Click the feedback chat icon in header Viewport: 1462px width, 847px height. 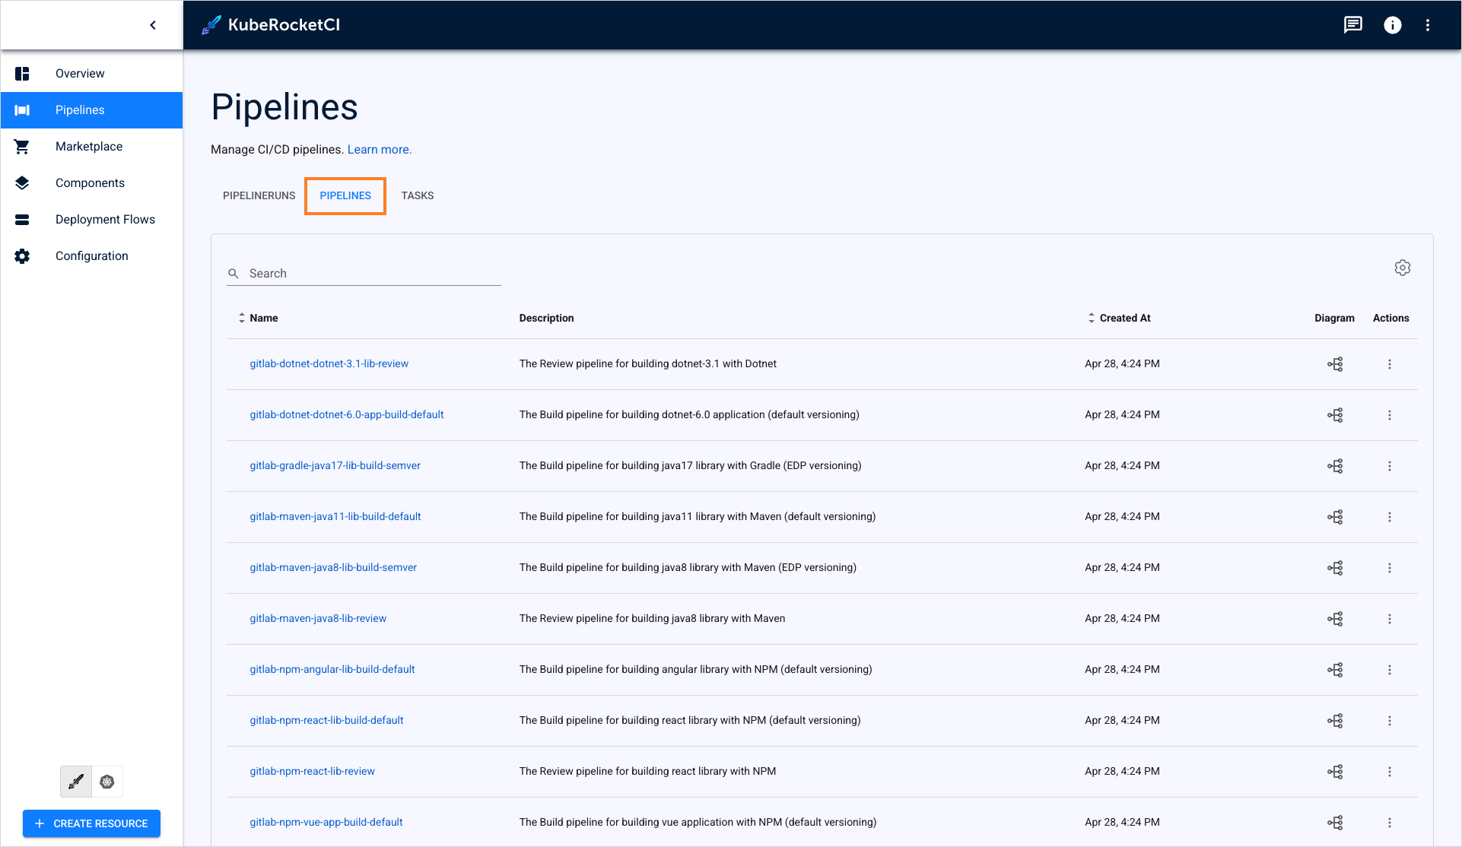coord(1352,24)
